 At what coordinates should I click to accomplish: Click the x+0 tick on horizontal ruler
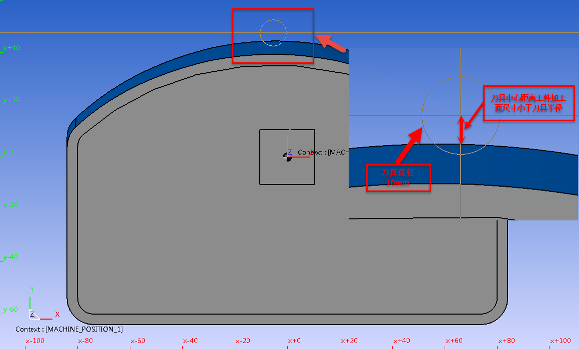click(294, 341)
